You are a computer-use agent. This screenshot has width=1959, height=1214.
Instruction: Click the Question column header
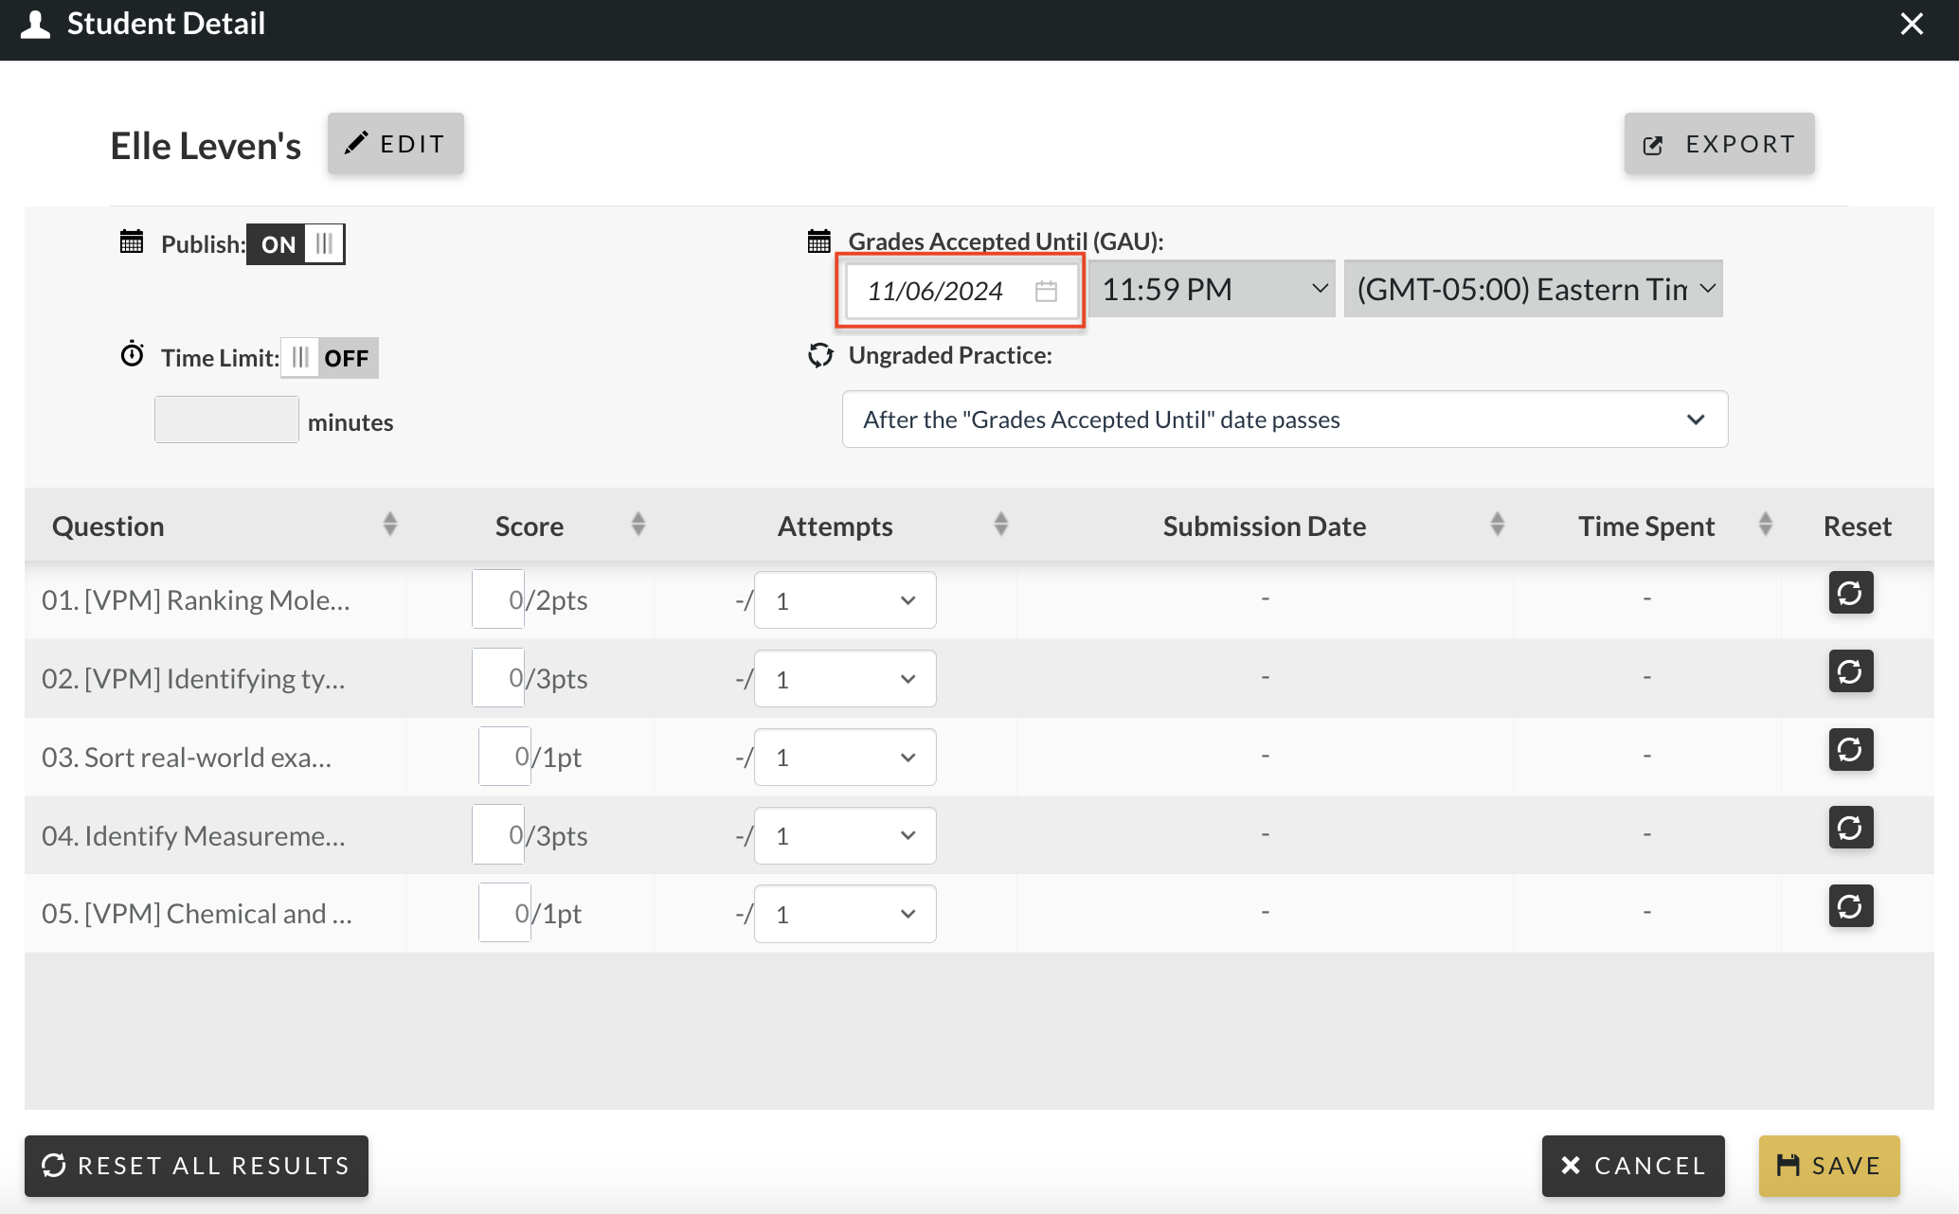(x=108, y=527)
